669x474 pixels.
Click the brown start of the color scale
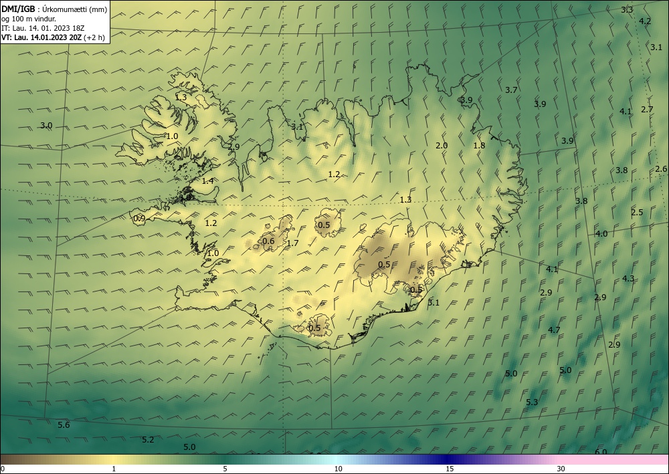tap(13, 459)
